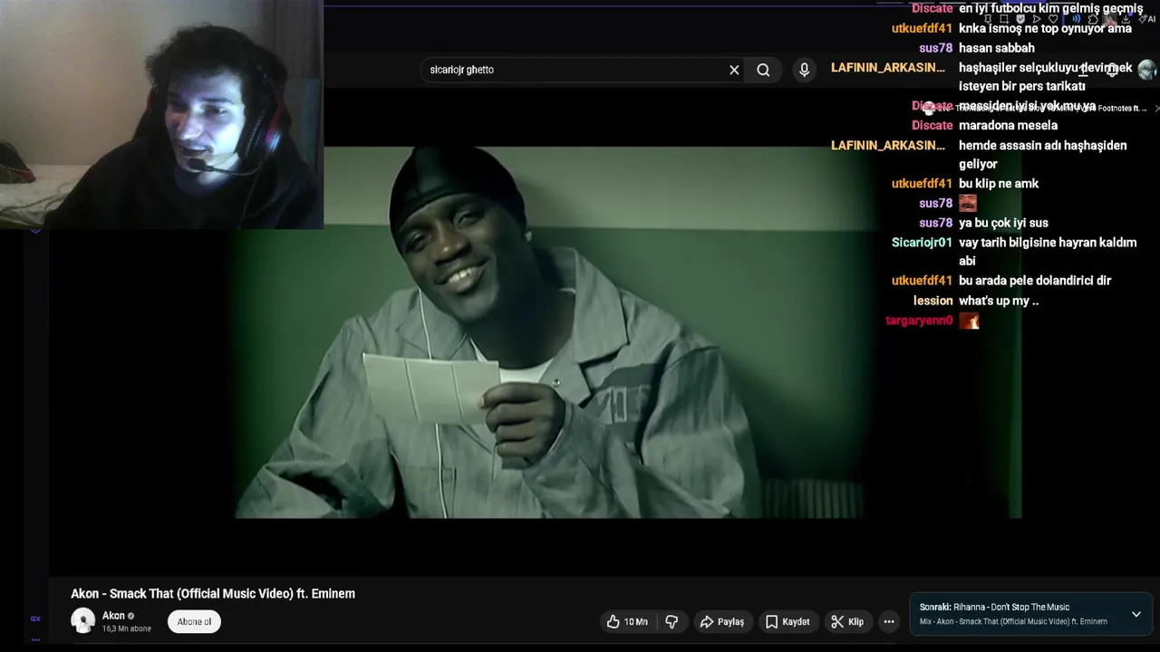
Task: Click the emote posted by sus78
Action: coord(968,203)
